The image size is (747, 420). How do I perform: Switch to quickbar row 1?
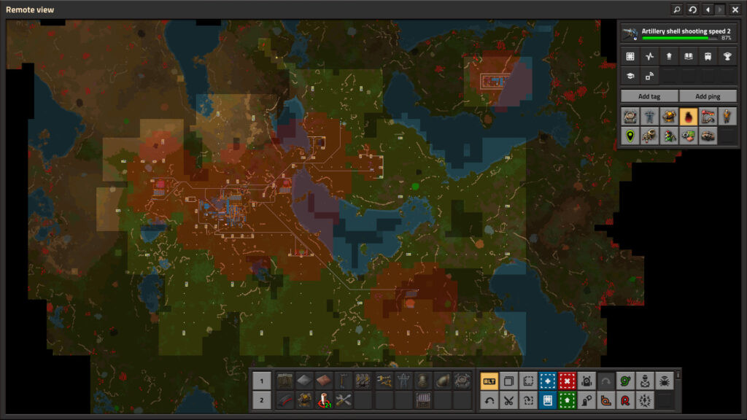point(262,381)
